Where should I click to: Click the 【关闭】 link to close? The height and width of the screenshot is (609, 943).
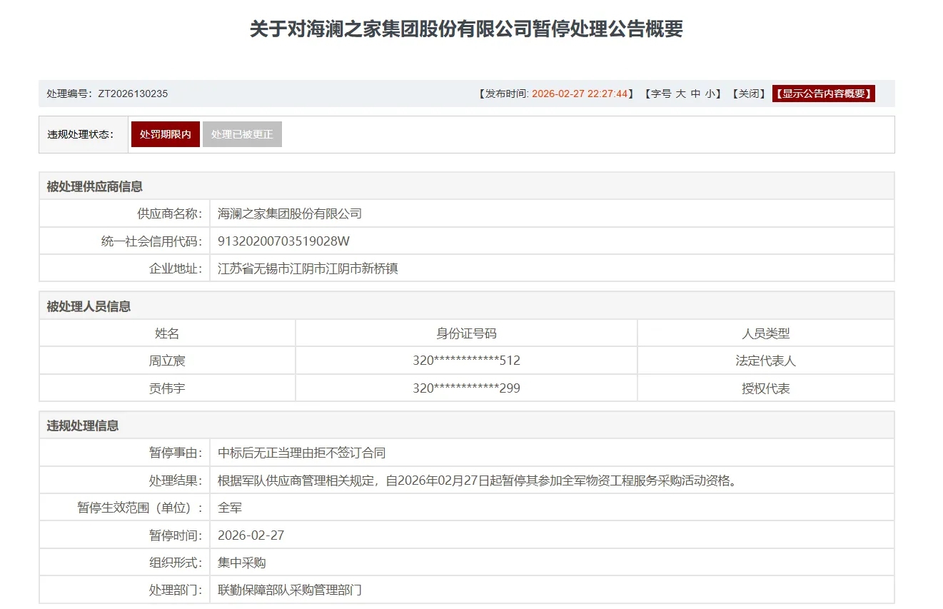pos(749,93)
